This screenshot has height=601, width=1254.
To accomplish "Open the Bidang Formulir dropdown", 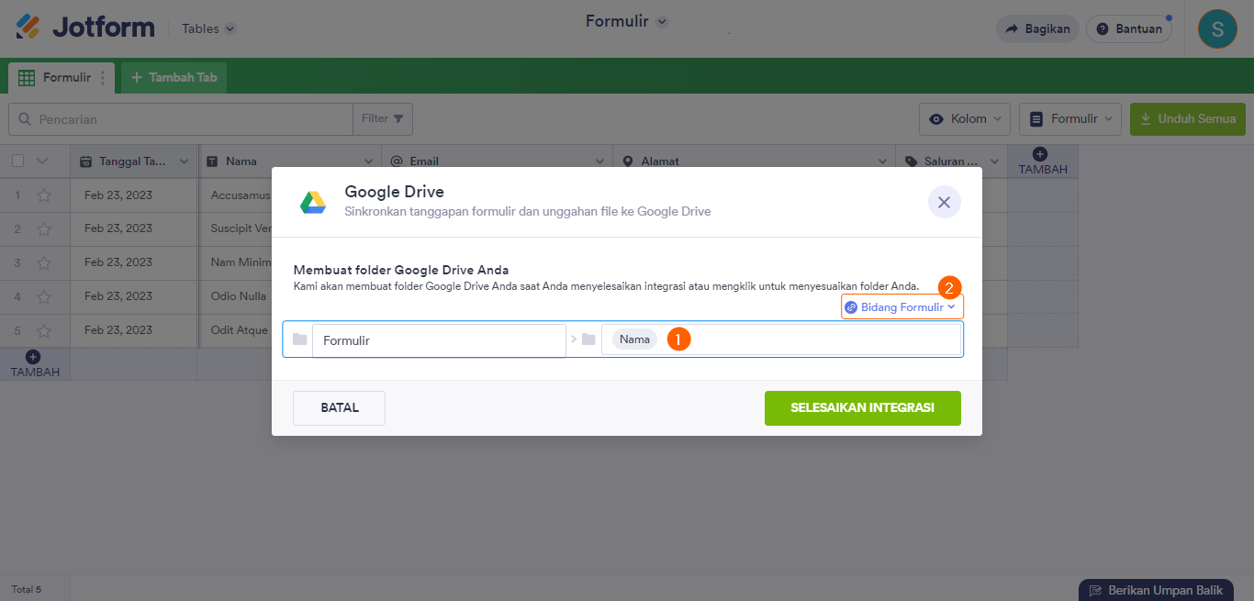I will click(902, 307).
